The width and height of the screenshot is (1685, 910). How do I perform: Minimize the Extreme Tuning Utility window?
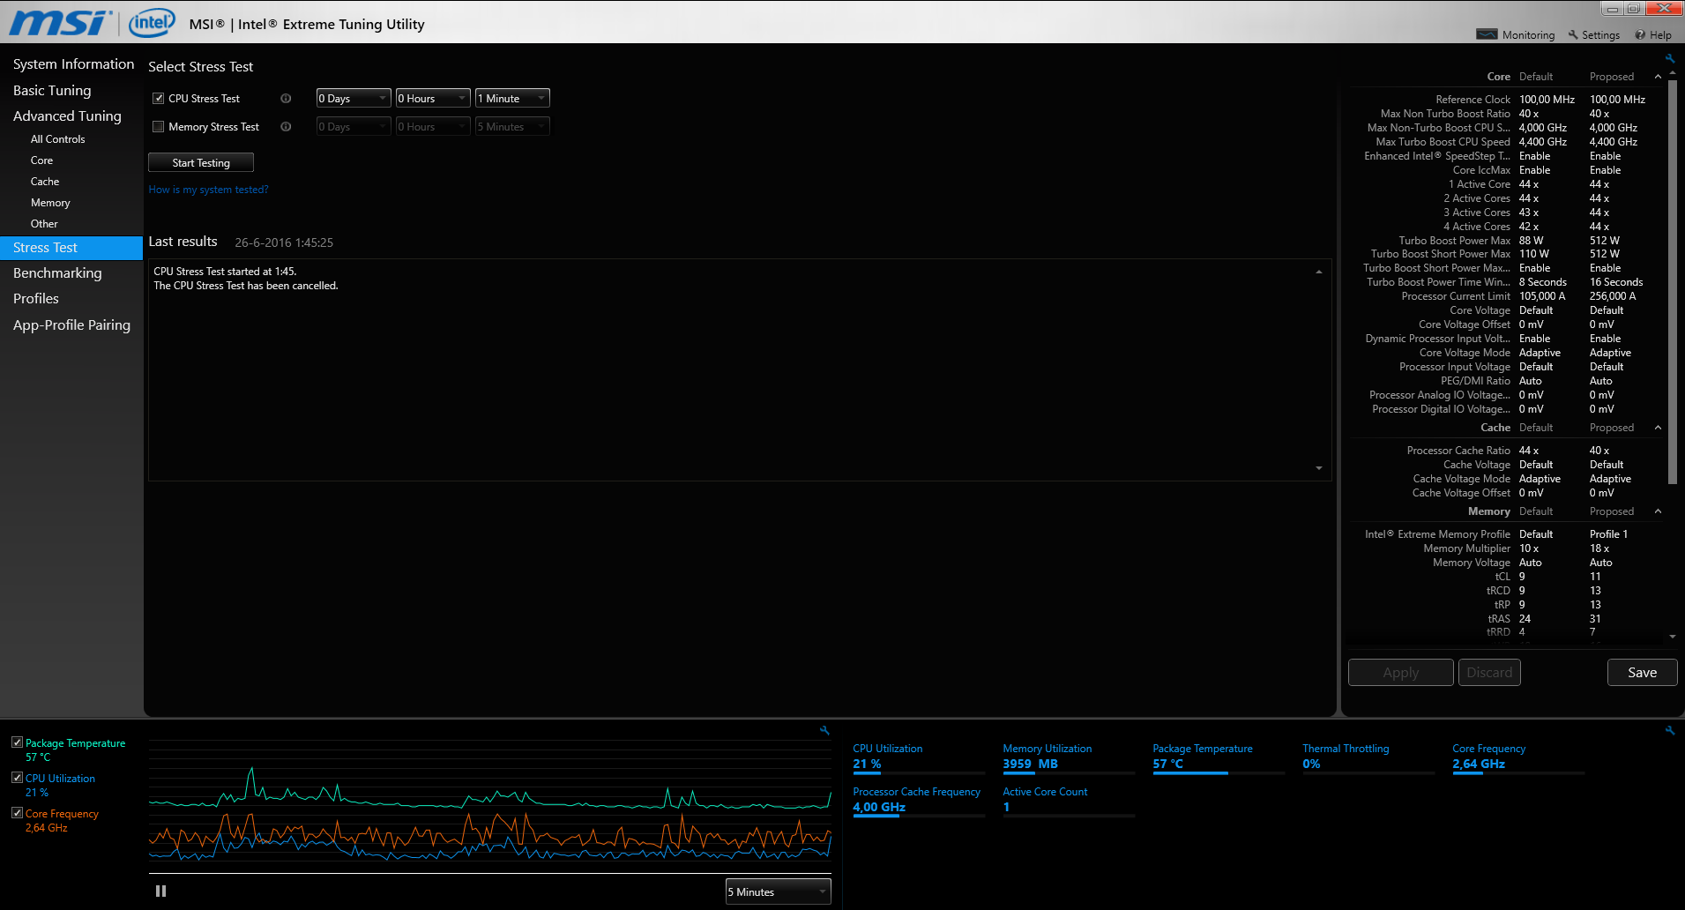pyautogui.click(x=1613, y=9)
